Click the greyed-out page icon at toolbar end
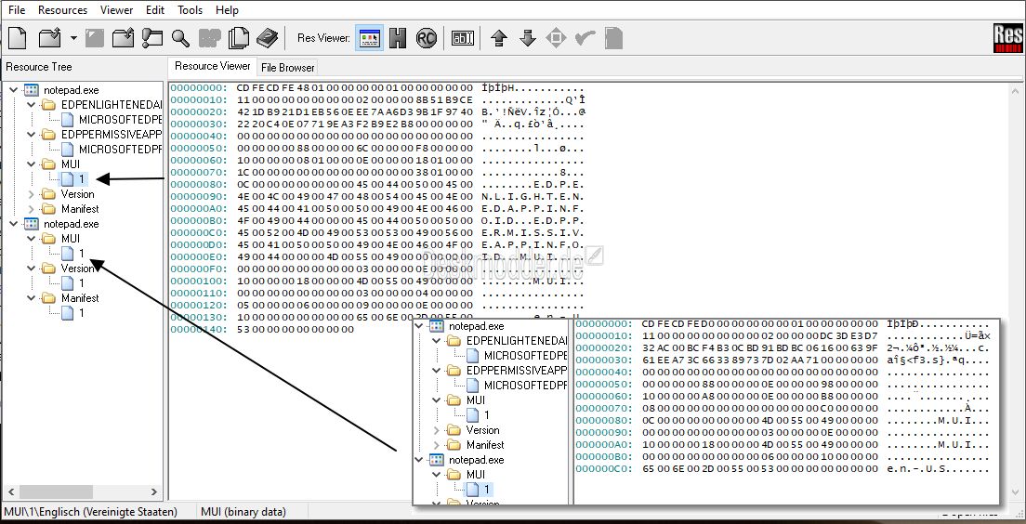 pos(613,38)
